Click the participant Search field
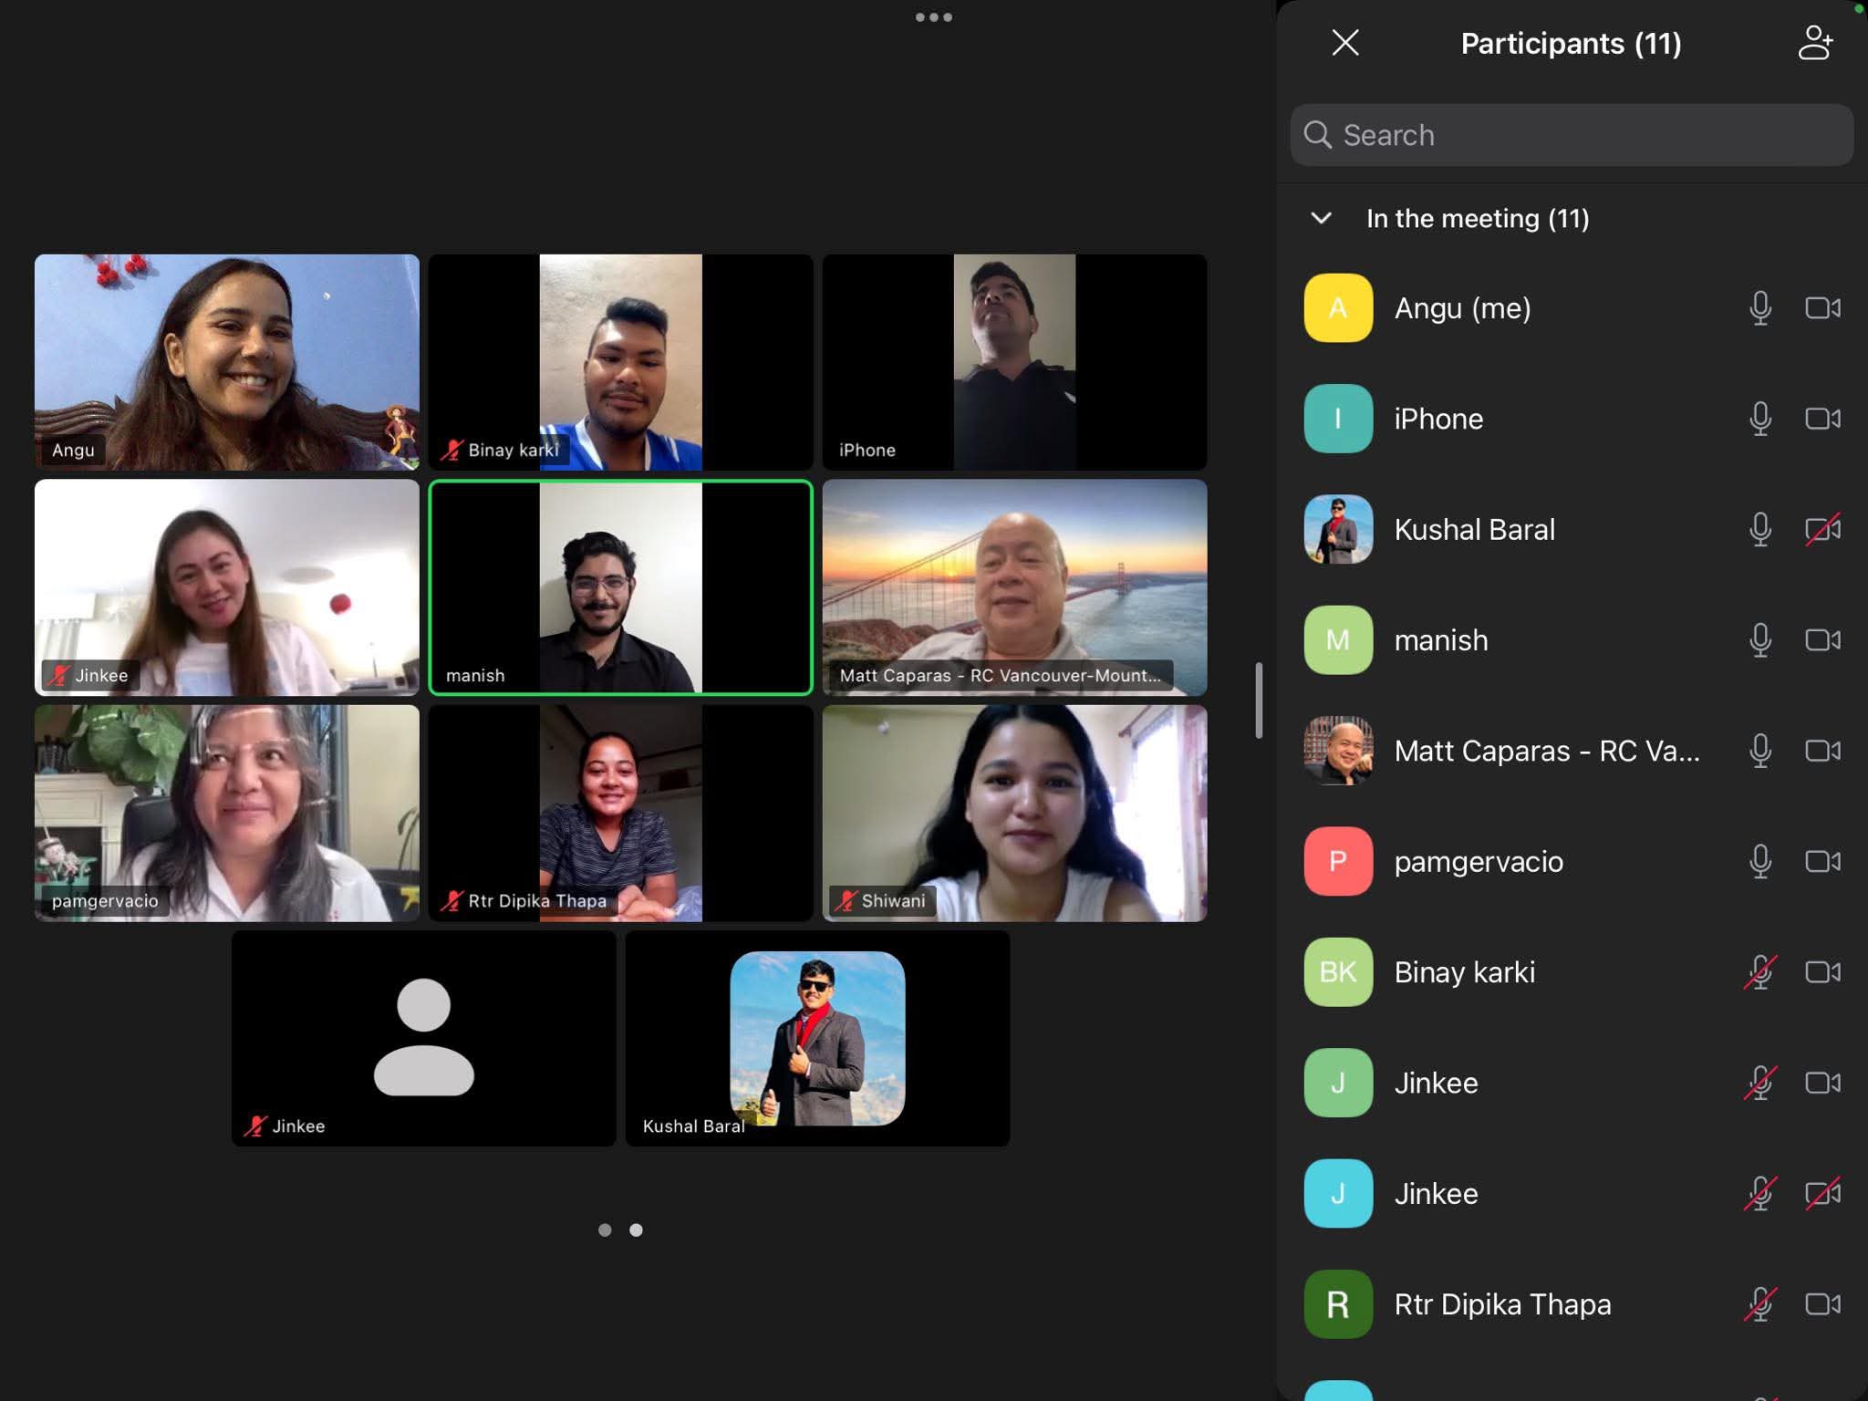Image resolution: width=1868 pixels, height=1401 pixels. (1572, 135)
